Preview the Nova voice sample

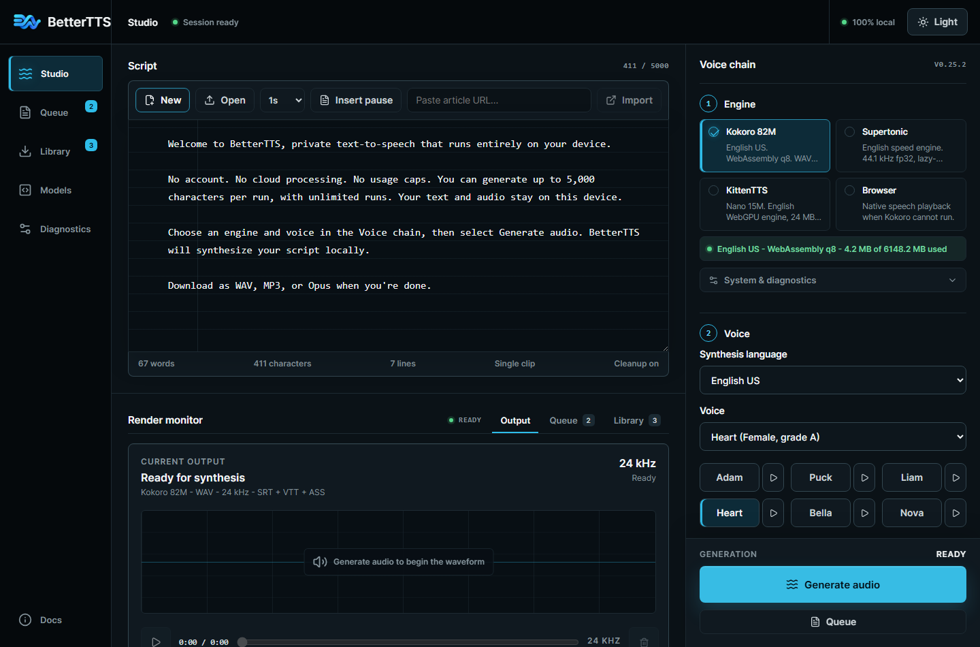[955, 513]
